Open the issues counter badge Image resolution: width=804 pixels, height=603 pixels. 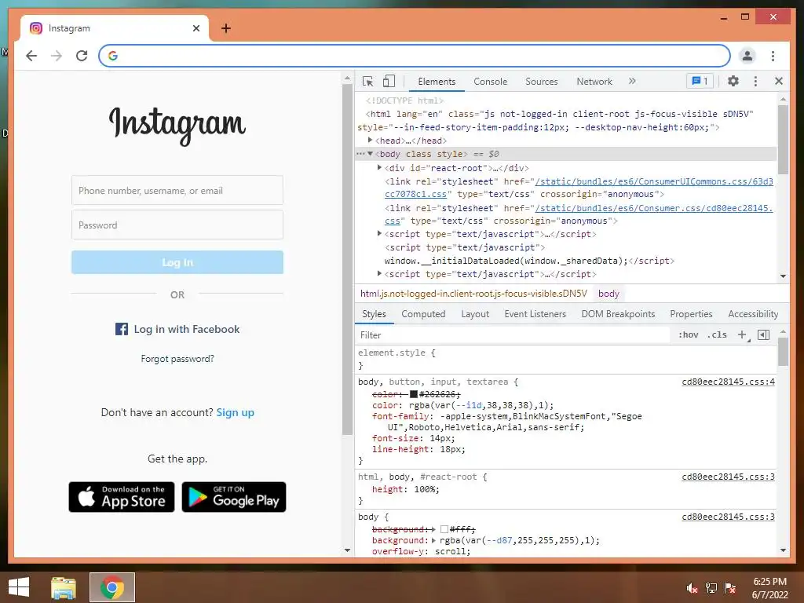pyautogui.click(x=700, y=81)
